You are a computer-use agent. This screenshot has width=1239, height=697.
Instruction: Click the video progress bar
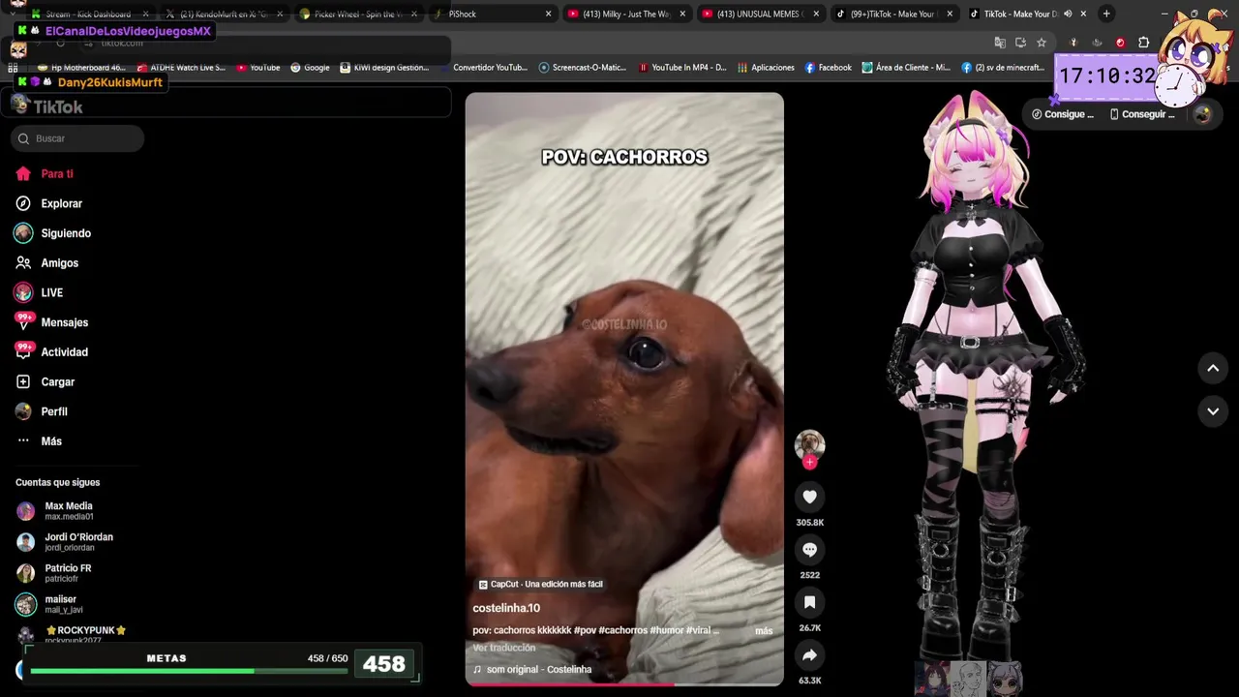[x=624, y=684]
